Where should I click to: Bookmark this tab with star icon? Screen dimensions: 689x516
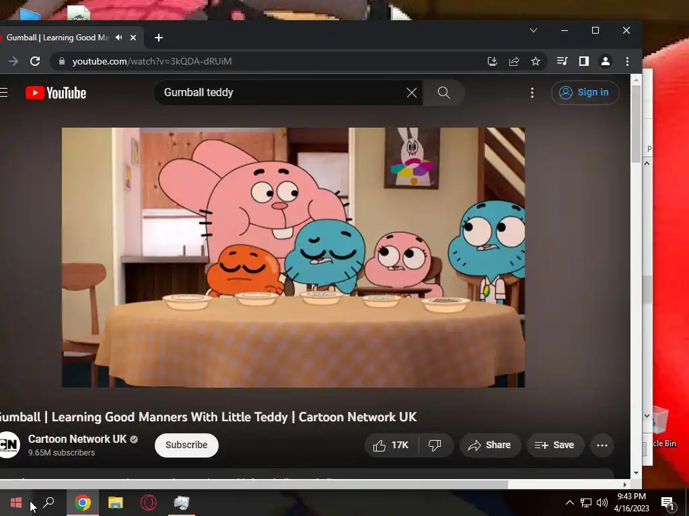tap(535, 61)
